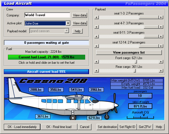This screenshot has height=134, width=169.
Task: Open View passengers list
Action: click(129, 53)
